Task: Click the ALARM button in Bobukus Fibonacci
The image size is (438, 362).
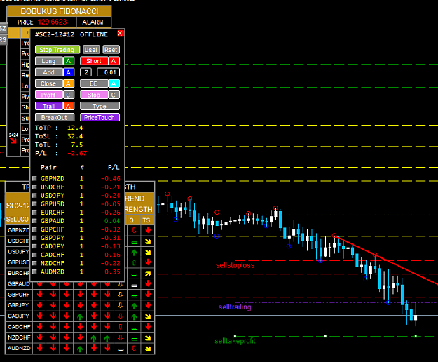Action: click(93, 22)
